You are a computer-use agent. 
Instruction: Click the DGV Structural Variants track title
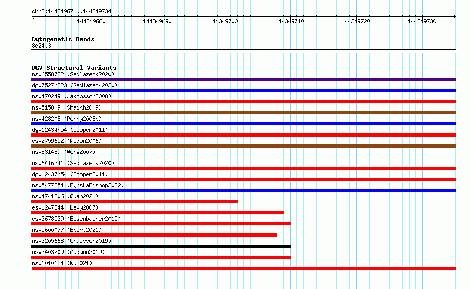point(74,68)
